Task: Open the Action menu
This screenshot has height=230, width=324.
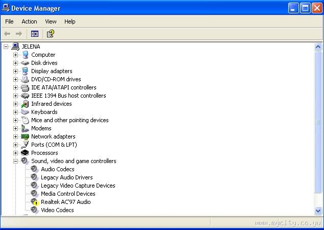Action: tap(29, 21)
